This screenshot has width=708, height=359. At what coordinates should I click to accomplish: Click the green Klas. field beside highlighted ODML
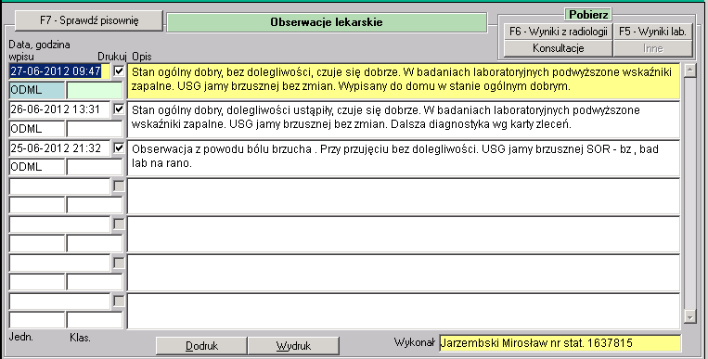(95, 90)
